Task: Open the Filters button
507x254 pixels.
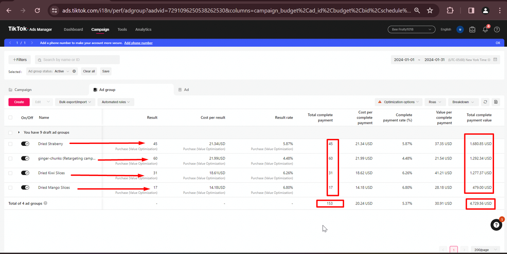Action: point(20,60)
